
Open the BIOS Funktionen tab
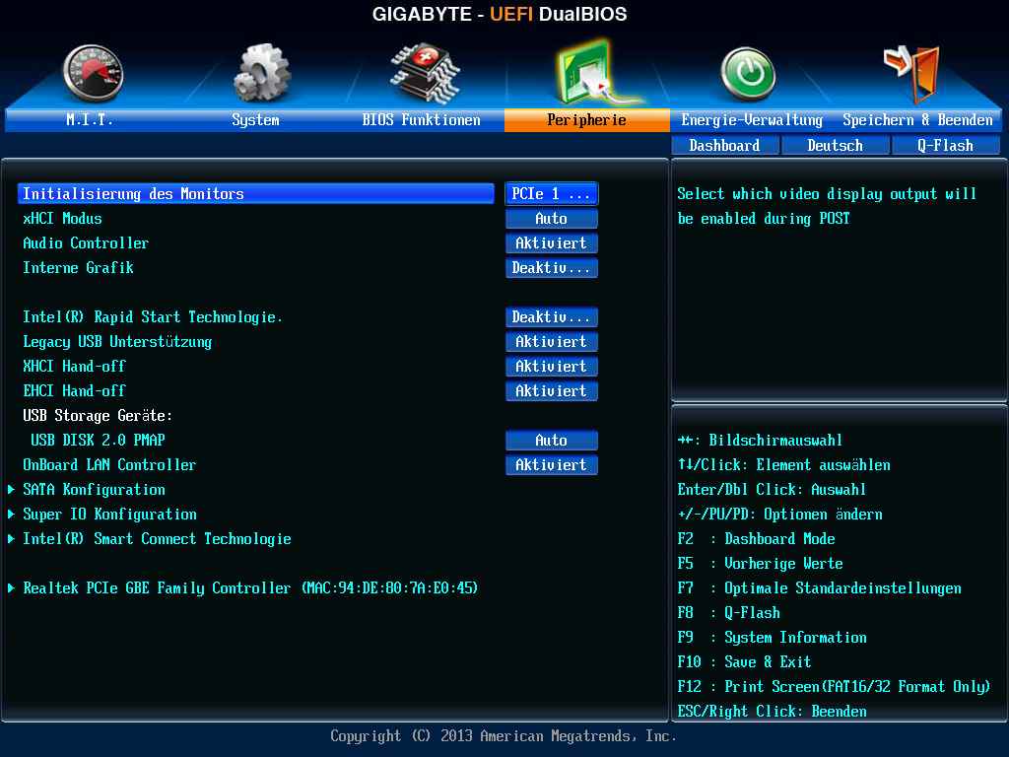point(421,119)
